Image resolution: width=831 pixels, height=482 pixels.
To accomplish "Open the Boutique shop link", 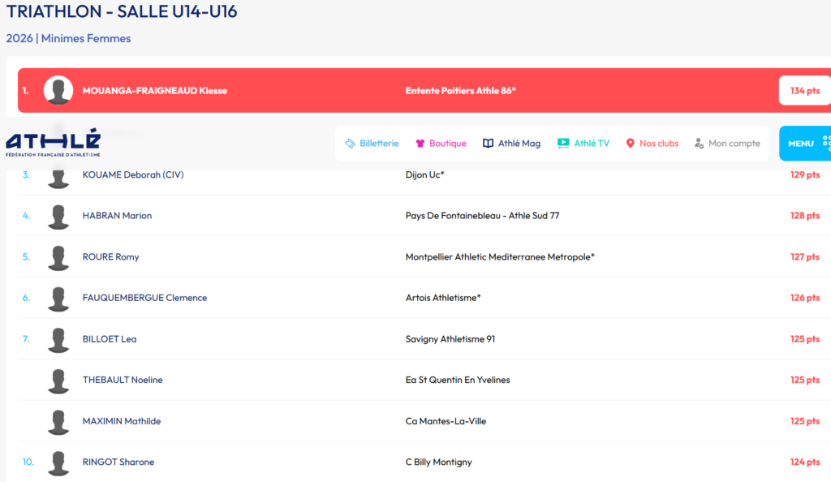I will (441, 144).
